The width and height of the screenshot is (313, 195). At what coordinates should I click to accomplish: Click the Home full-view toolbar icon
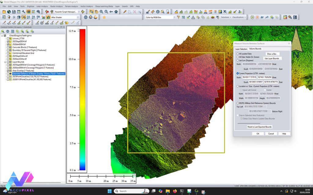[116, 12]
